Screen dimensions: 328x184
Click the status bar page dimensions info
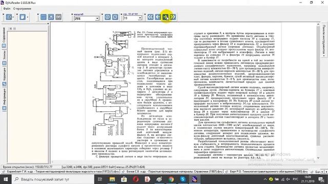coord(104,167)
